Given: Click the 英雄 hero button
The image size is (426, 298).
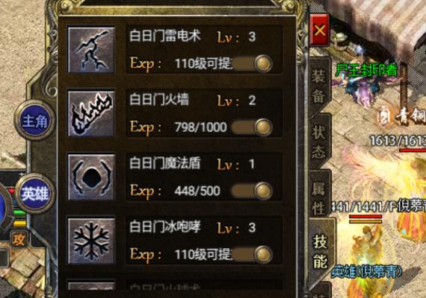Looking at the screenshot, I should pos(35,194).
